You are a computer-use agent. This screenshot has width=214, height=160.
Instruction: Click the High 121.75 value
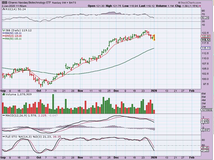point(113,6)
